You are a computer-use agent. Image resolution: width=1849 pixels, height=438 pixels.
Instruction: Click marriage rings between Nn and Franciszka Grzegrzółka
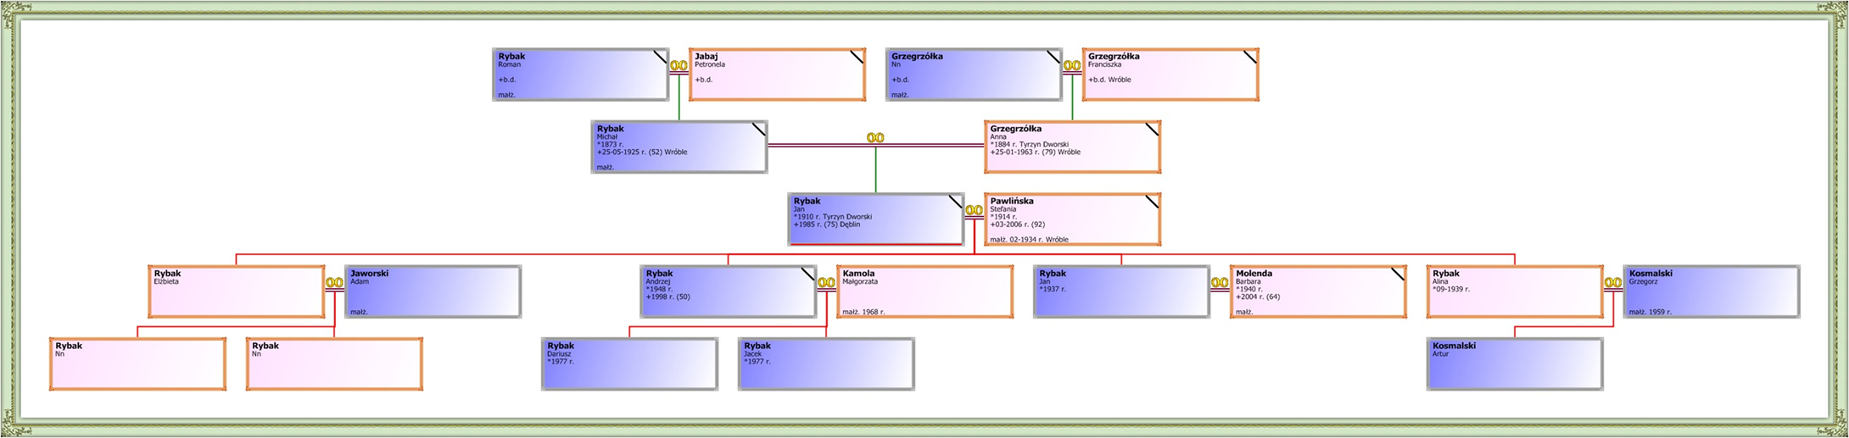coord(1072,66)
